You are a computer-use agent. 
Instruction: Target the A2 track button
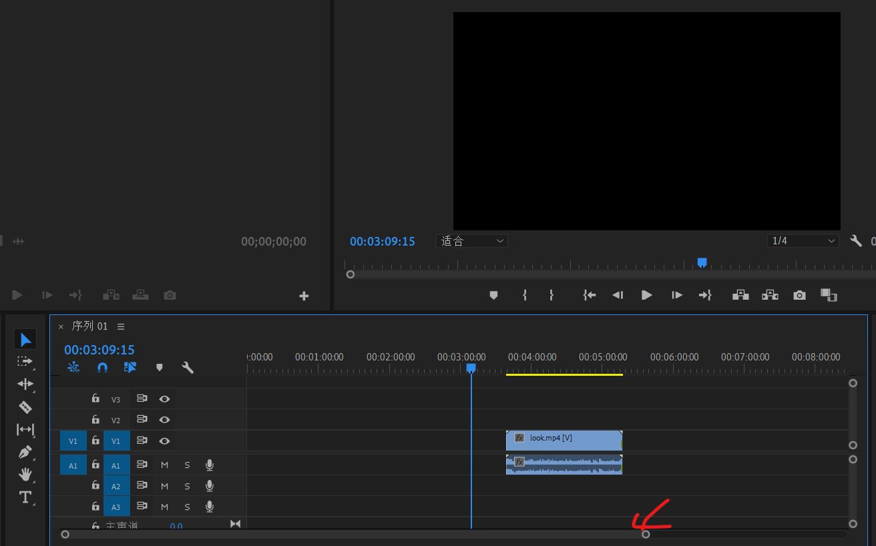click(116, 487)
